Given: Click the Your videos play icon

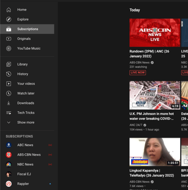Looking at the screenshot, I should tap(9, 84).
